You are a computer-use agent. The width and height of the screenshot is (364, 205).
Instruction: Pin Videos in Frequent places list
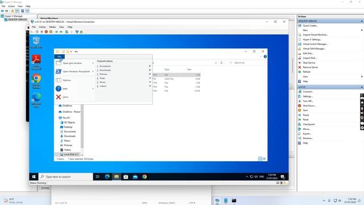click(150, 86)
